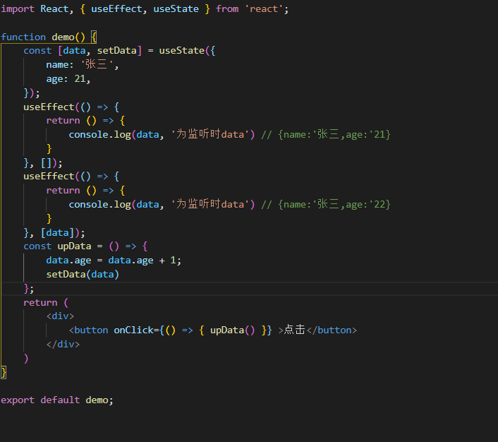This screenshot has height=442, width=498.
Task: Click the onClick attribute on button
Action: pyautogui.click(x=133, y=330)
